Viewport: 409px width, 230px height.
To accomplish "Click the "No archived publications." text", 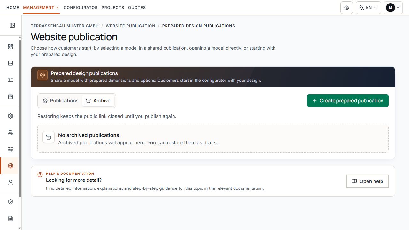I will (89, 135).
